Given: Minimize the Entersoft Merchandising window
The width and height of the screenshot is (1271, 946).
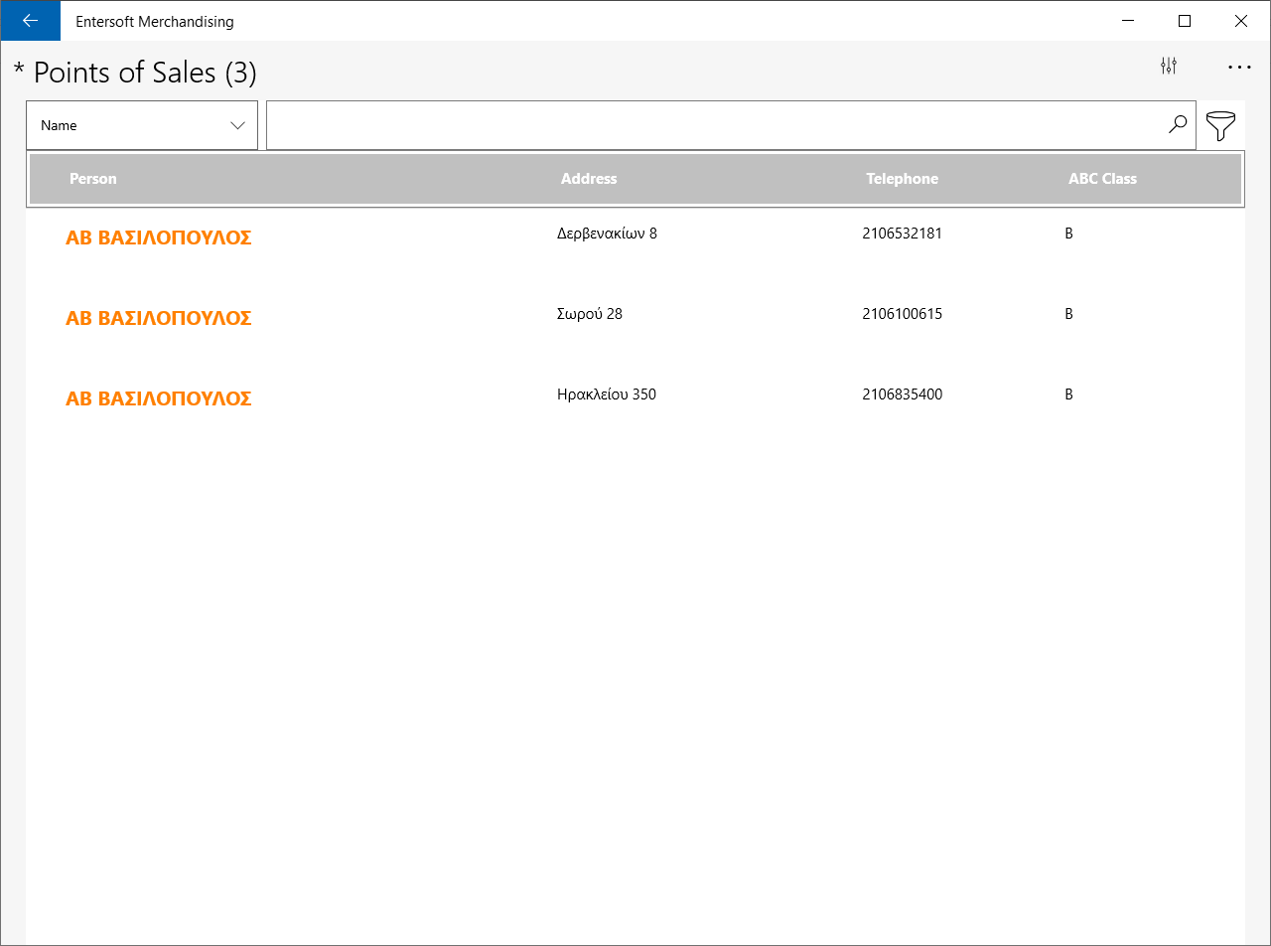Looking at the screenshot, I should [x=1127, y=21].
